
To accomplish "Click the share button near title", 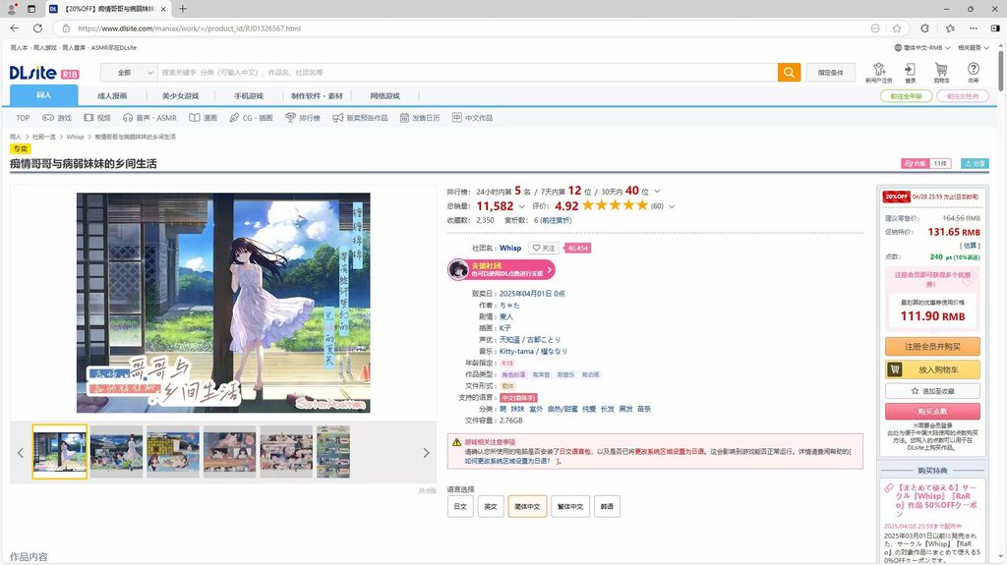I will [975, 164].
